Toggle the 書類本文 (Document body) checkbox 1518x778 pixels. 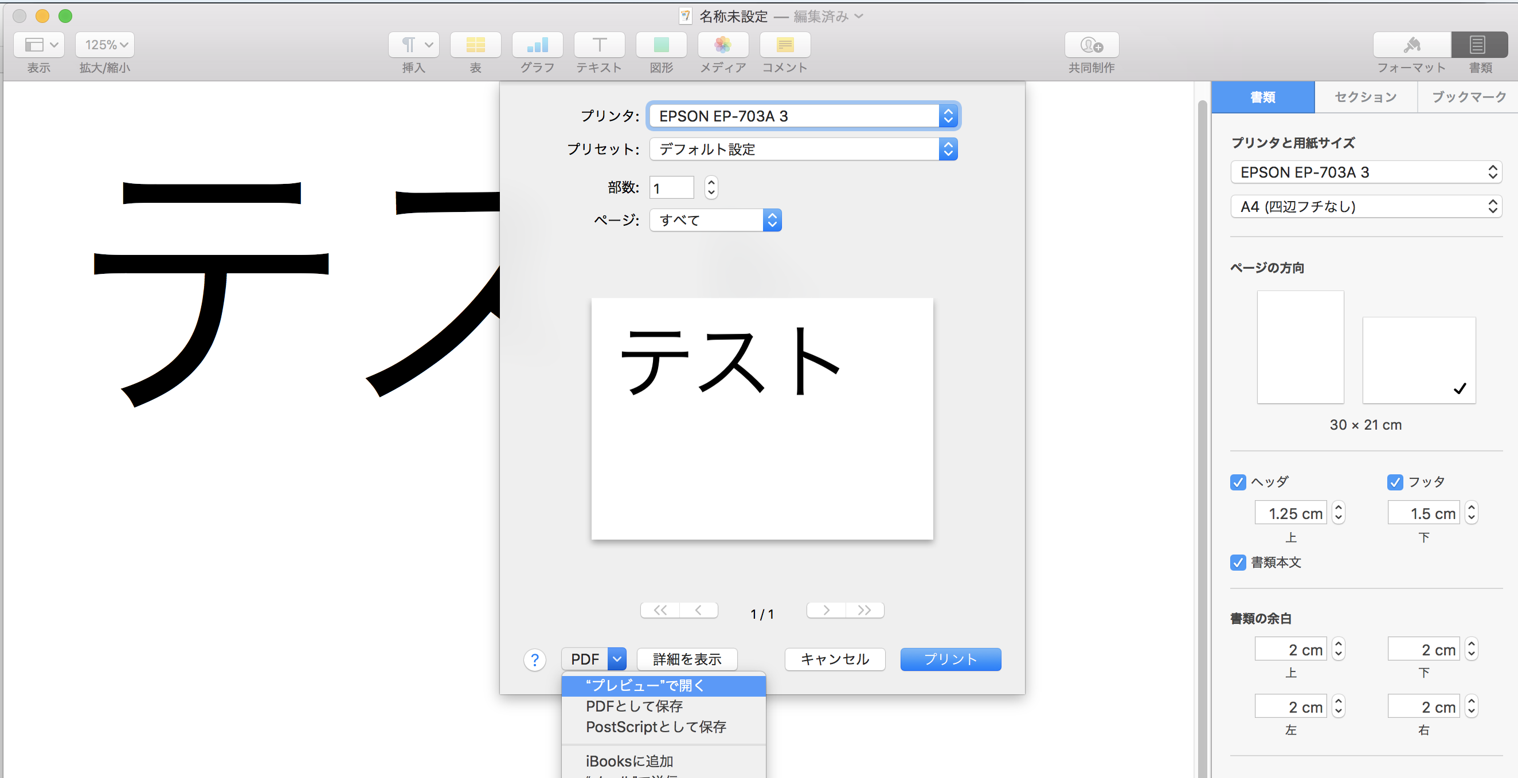coord(1238,563)
